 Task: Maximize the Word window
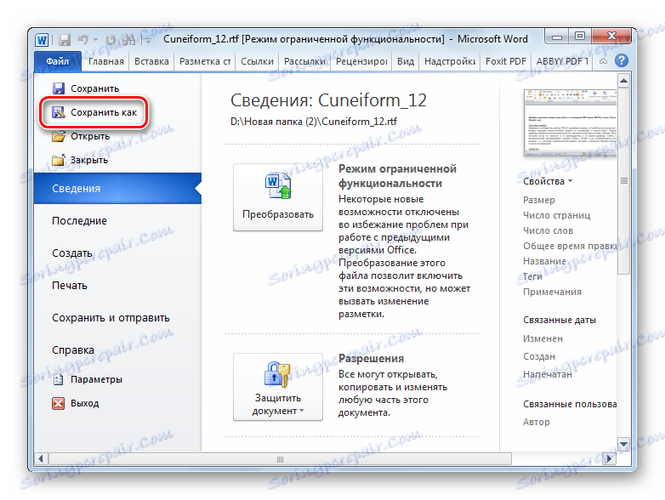(x=580, y=37)
